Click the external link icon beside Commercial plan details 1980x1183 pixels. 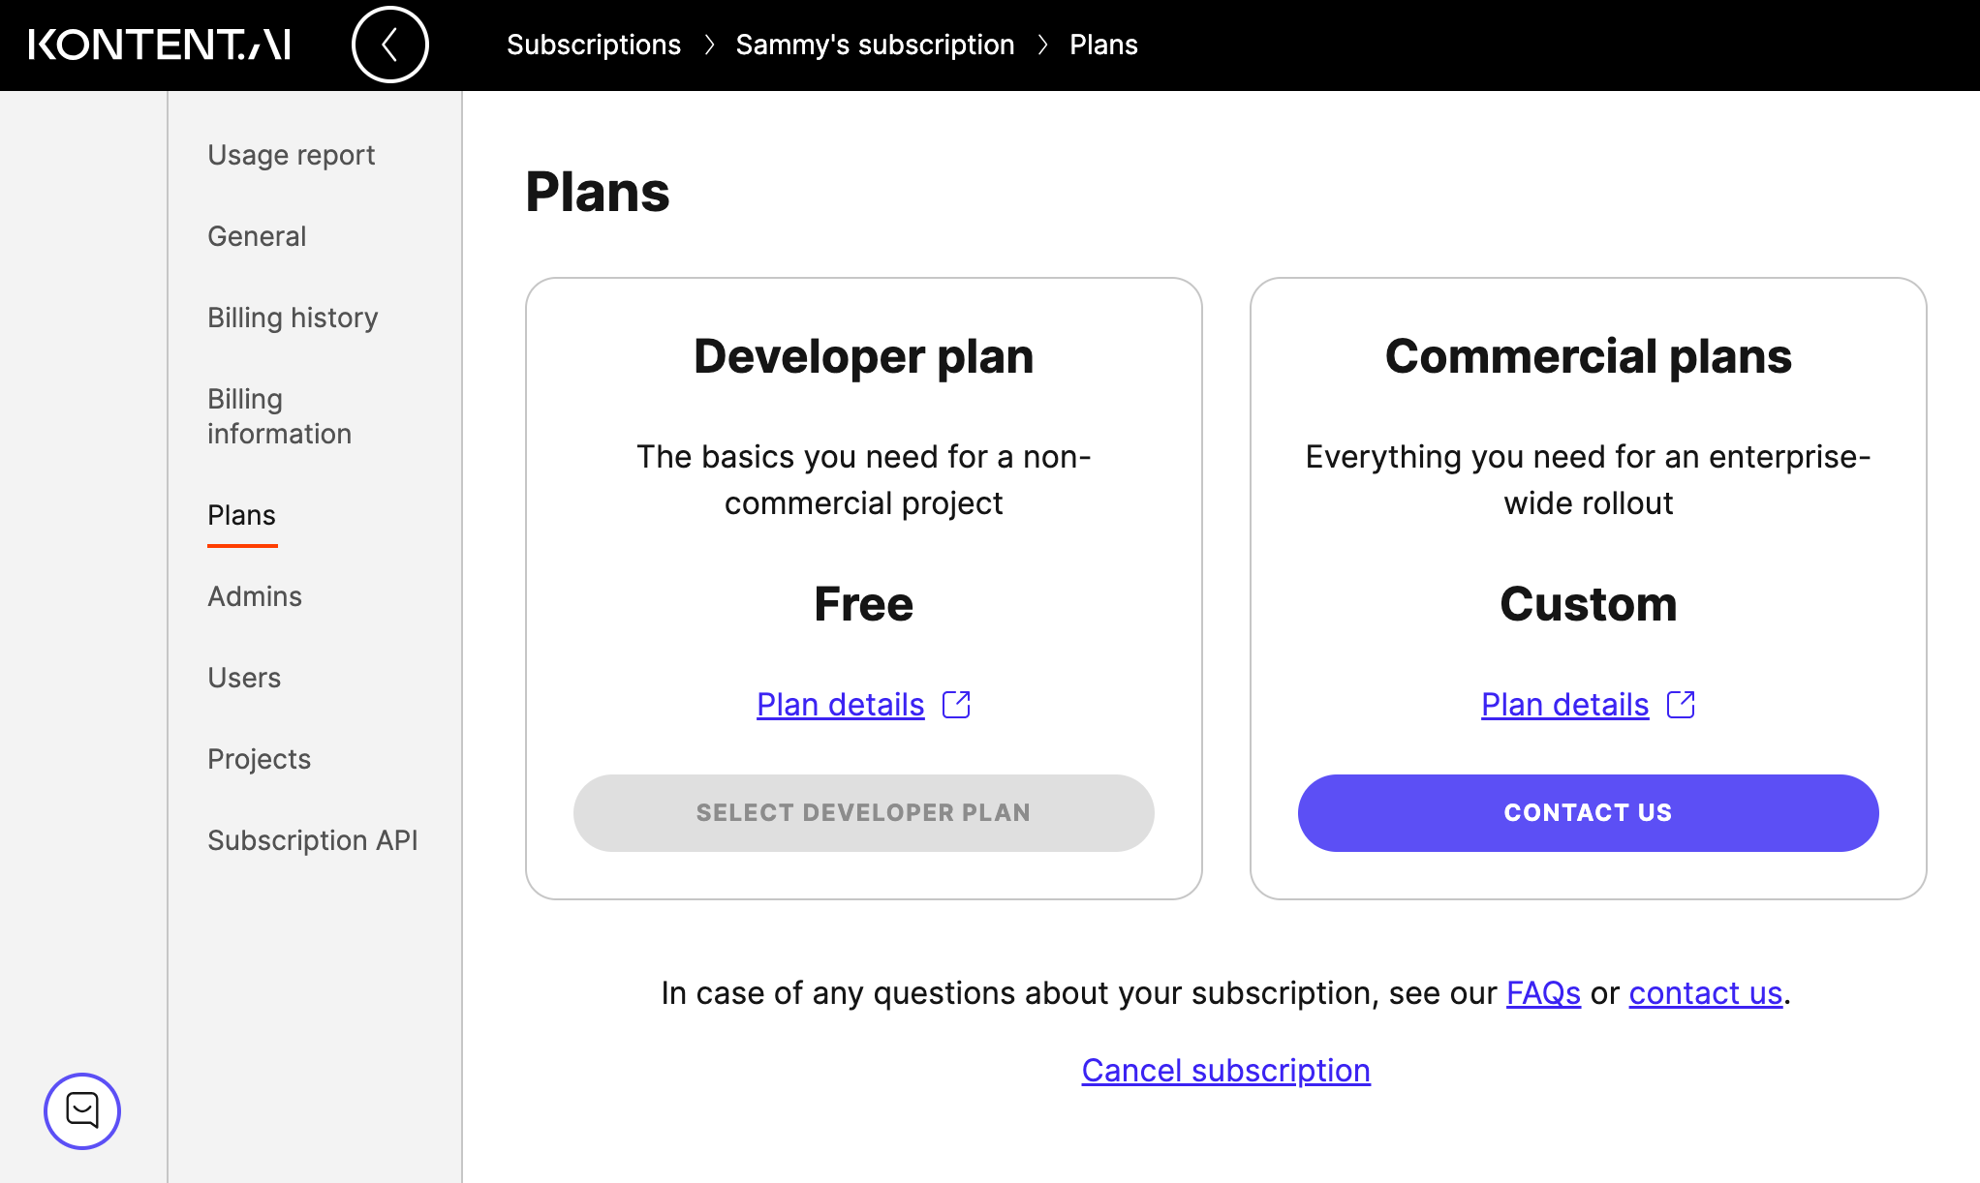(x=1680, y=704)
